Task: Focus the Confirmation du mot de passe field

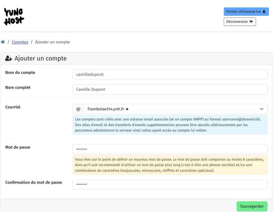Action: (x=170, y=184)
